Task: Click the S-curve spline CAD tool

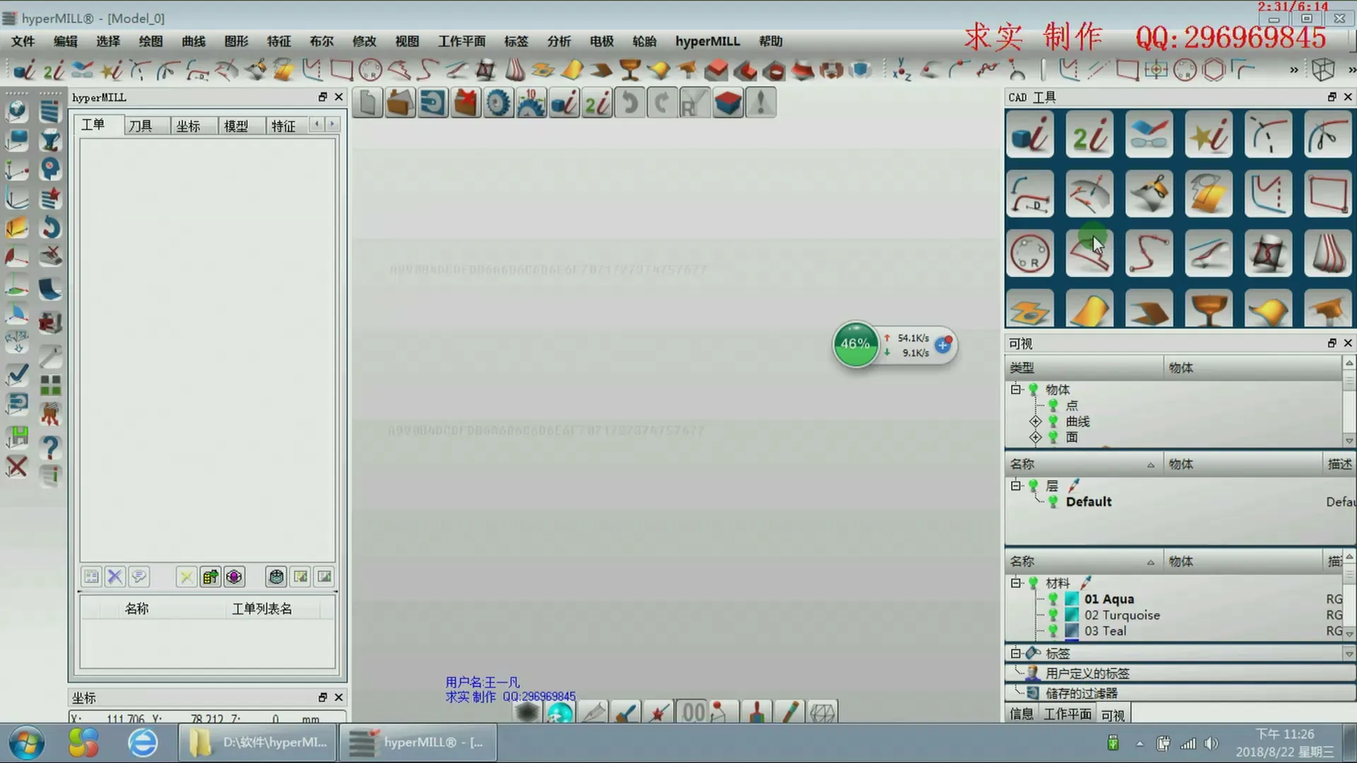Action: 1149,253
